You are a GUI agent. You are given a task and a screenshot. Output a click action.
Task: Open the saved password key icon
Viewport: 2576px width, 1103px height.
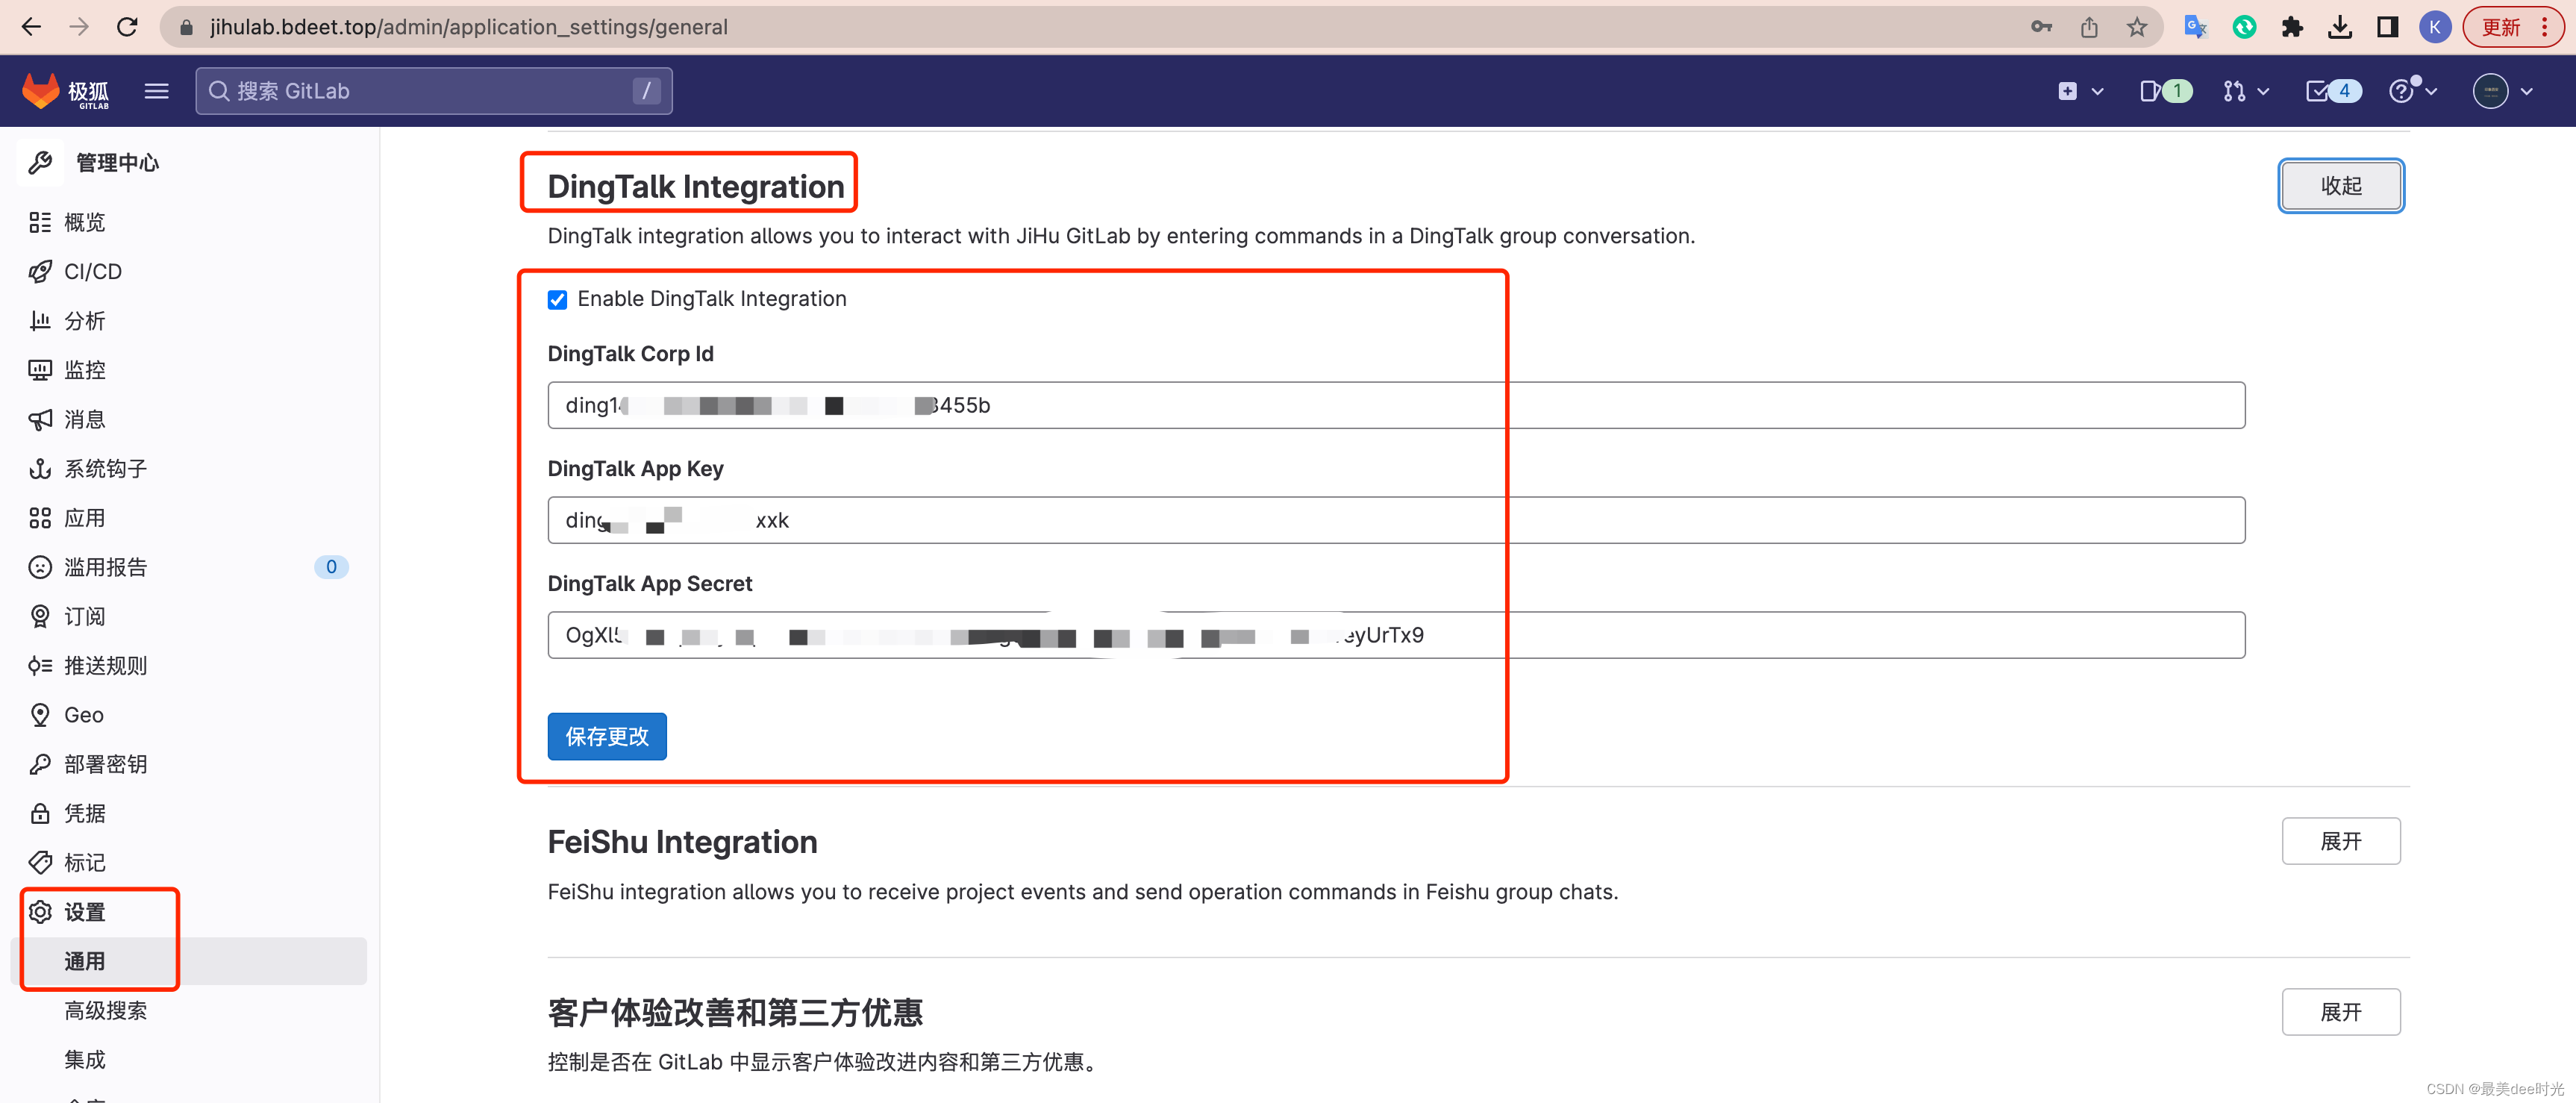pos(2041,27)
